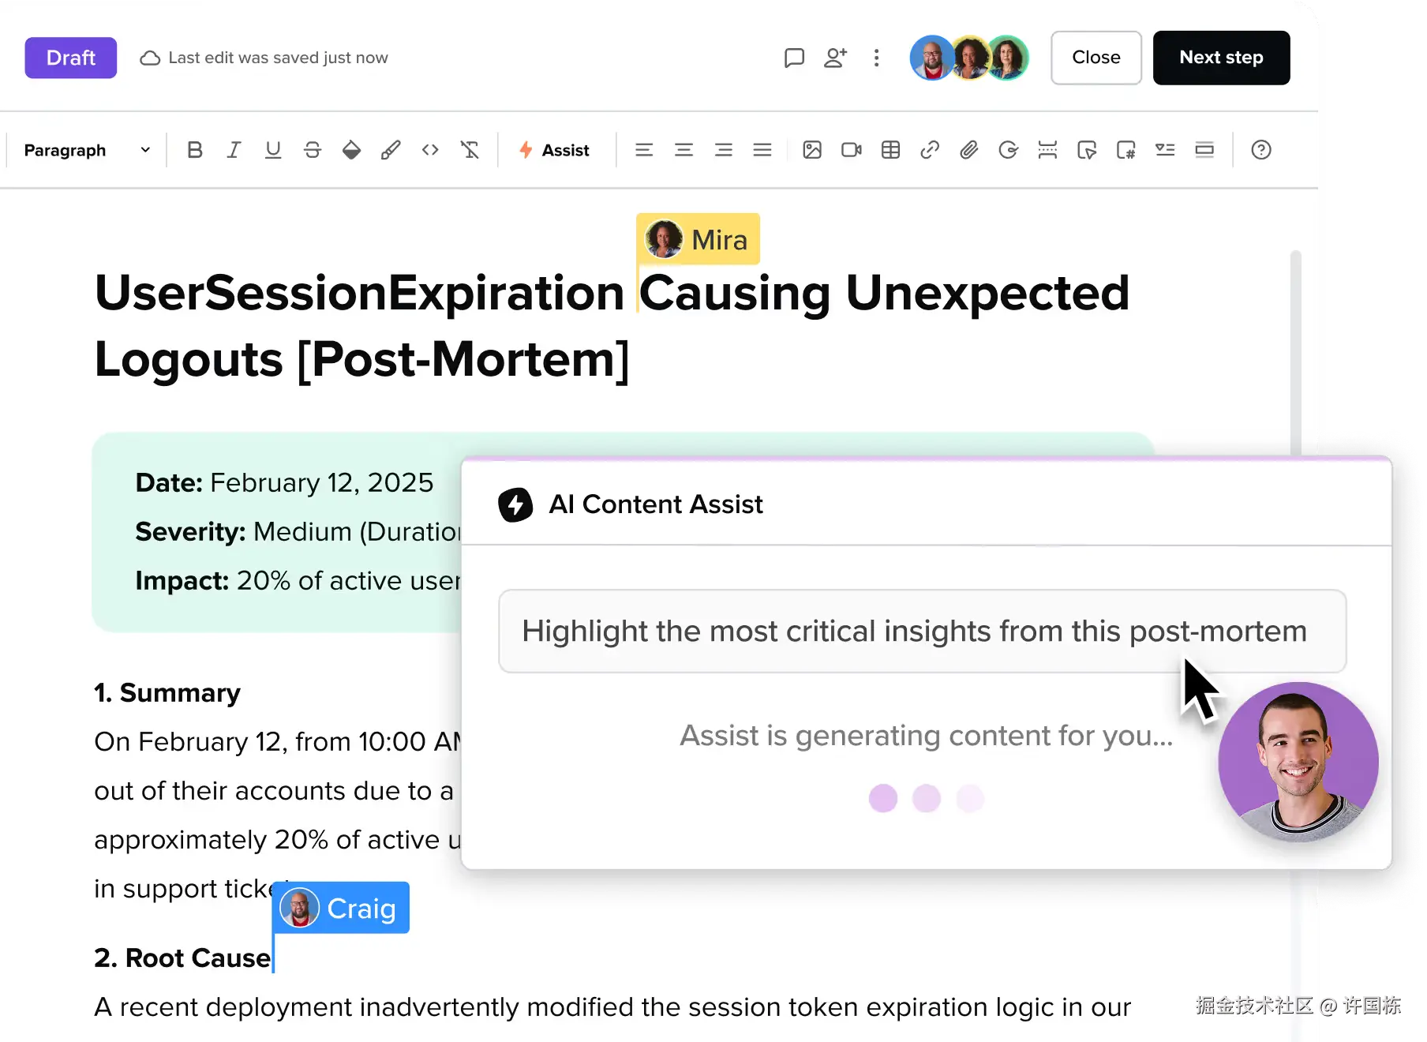Open the text fill color picker
This screenshot has width=1427, height=1042.
[x=351, y=150]
